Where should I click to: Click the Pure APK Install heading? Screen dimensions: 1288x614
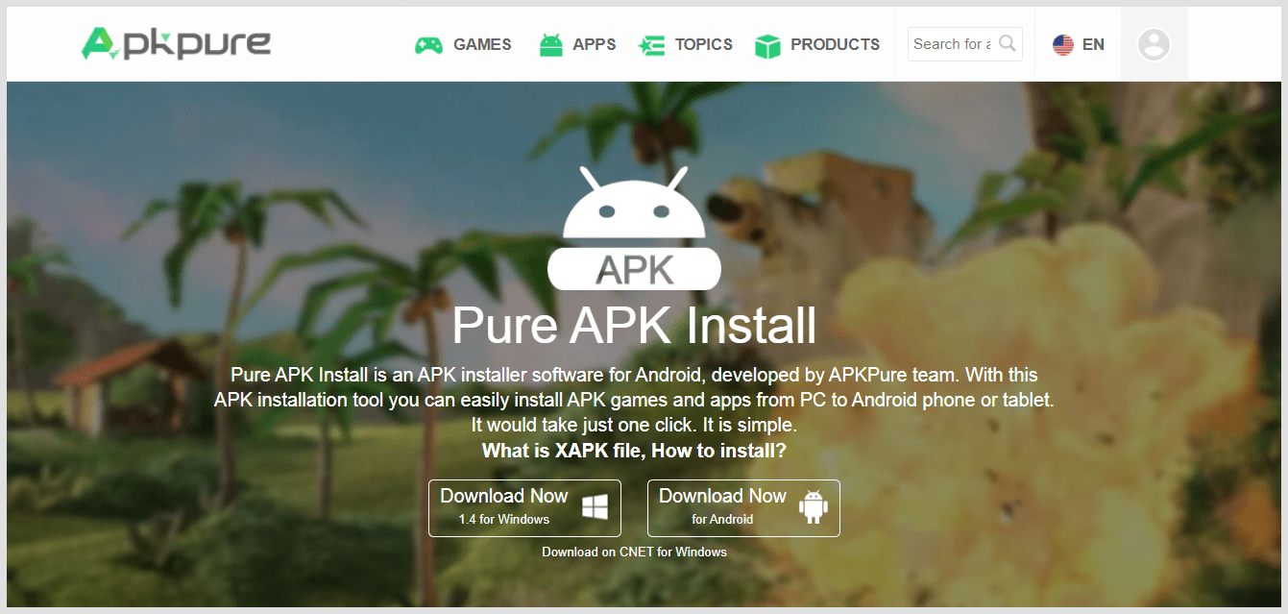pyautogui.click(x=634, y=326)
